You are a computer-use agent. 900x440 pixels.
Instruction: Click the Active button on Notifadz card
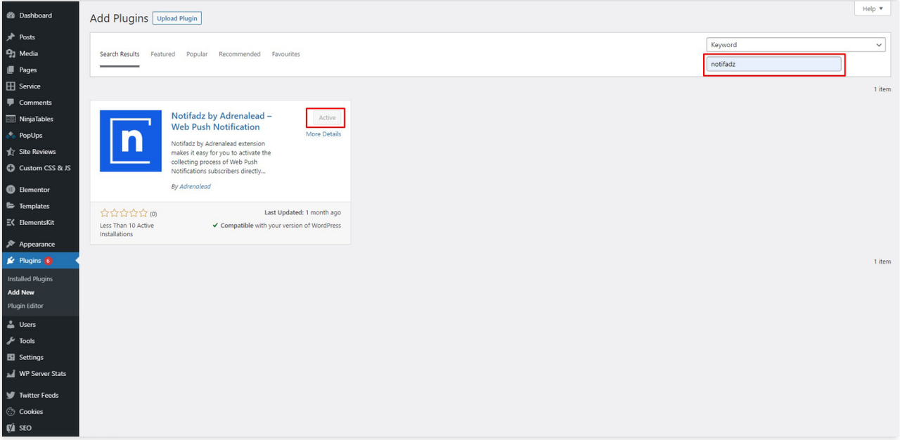(x=327, y=118)
